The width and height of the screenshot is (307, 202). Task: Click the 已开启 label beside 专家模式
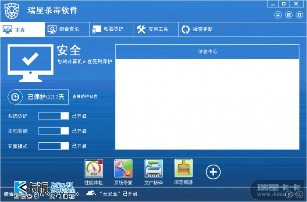tap(79, 146)
